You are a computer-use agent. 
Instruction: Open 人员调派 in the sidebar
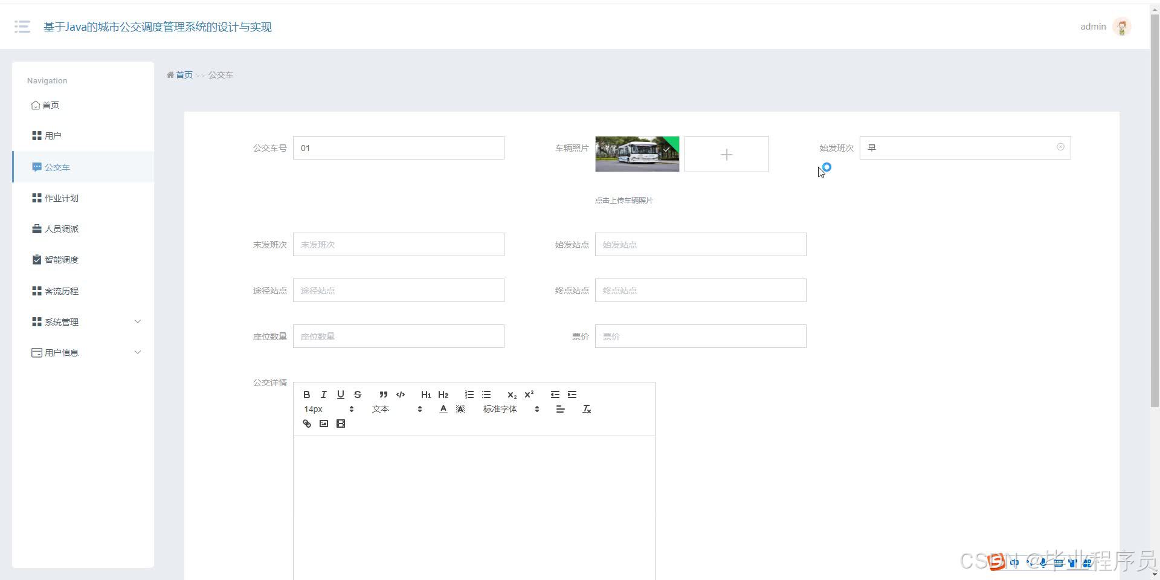[x=83, y=229]
